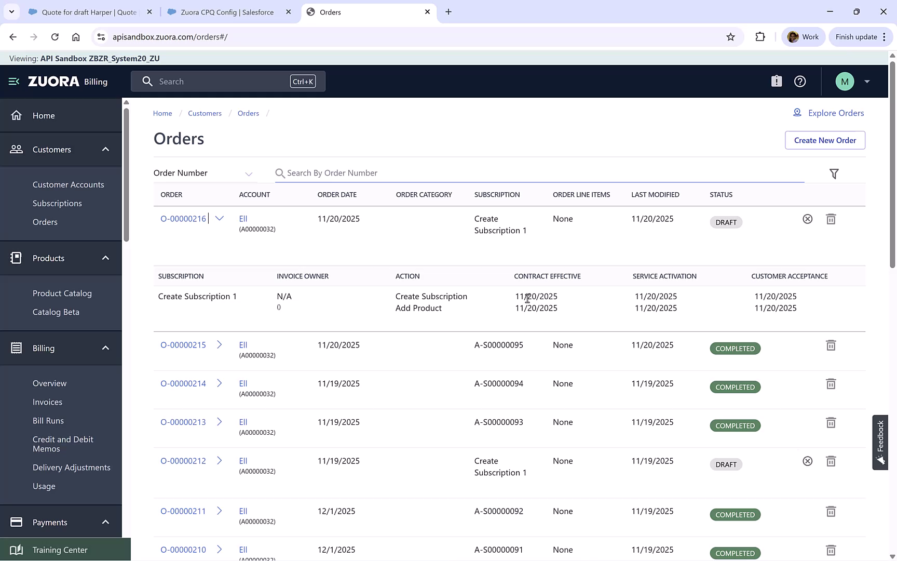Open Zuora notifications alert icon
Screen dimensions: 897x561
[x=776, y=81]
